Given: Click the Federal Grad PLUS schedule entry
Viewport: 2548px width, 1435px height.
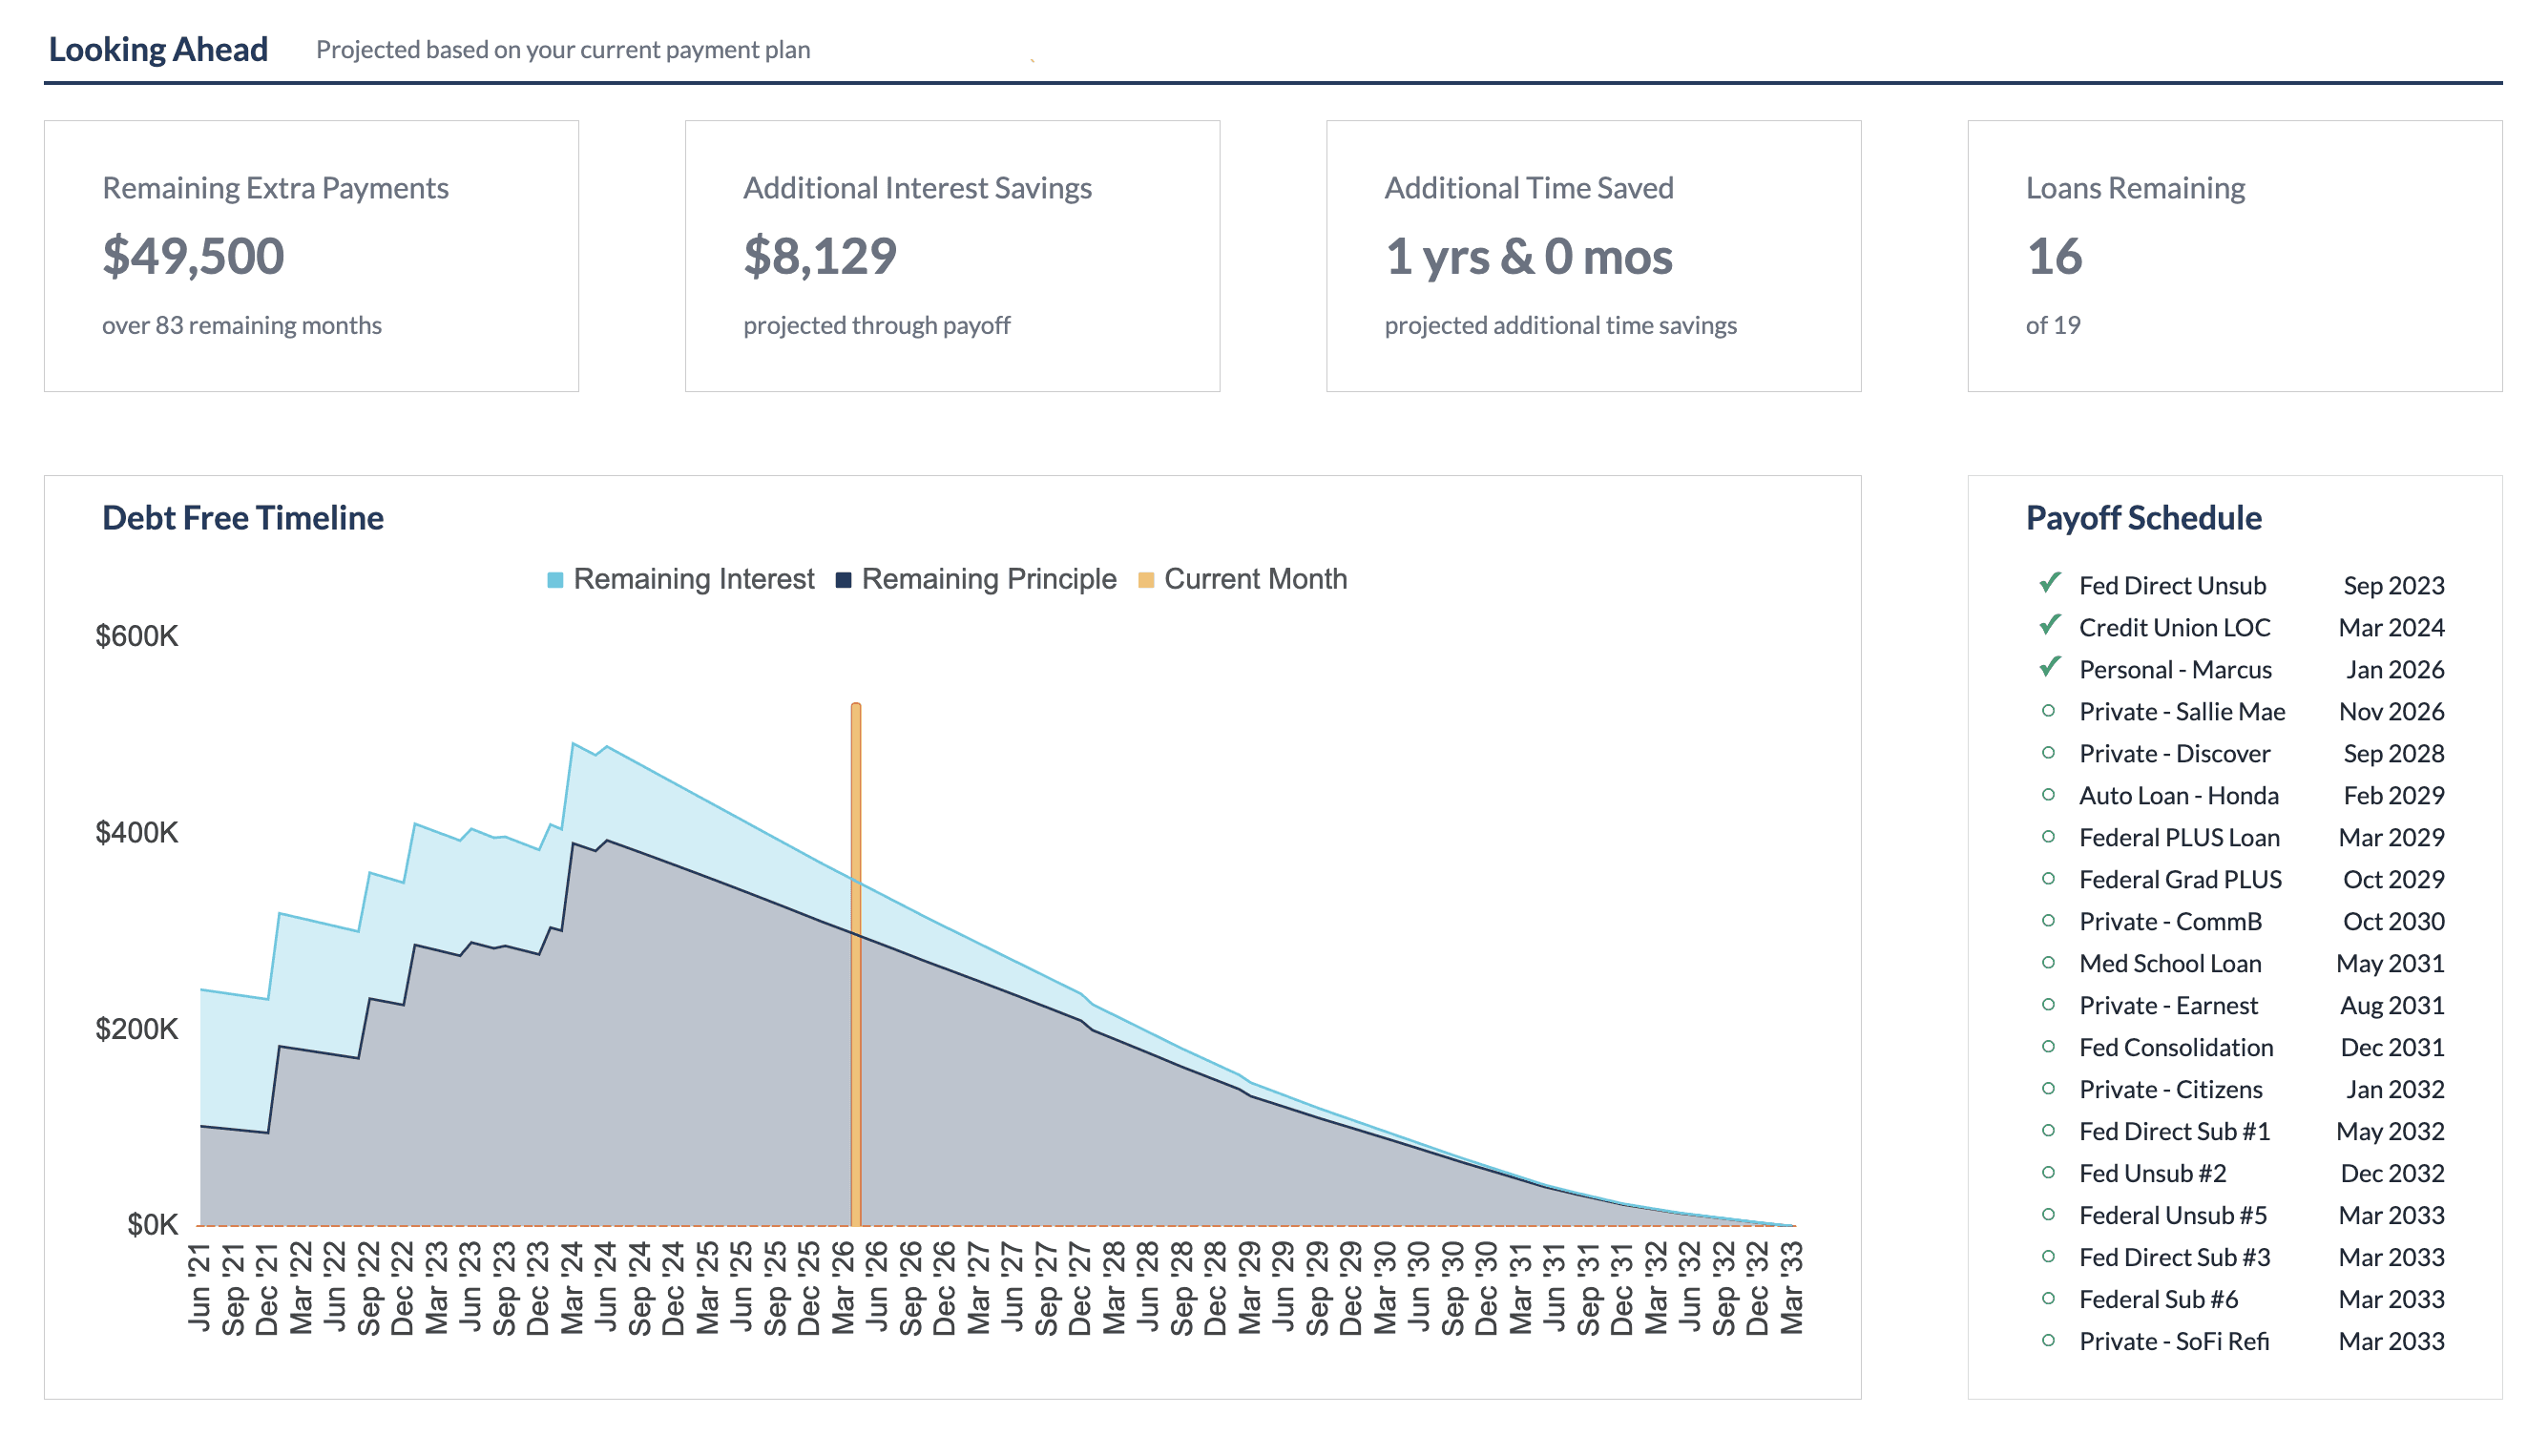Looking at the screenshot, I should tap(2179, 879).
